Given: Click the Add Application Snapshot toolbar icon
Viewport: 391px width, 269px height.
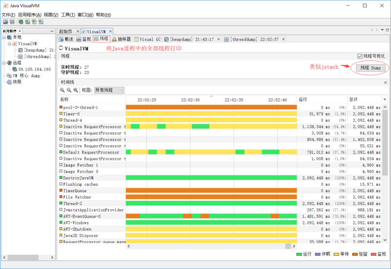Looking at the screenshot, I should pos(41,22).
